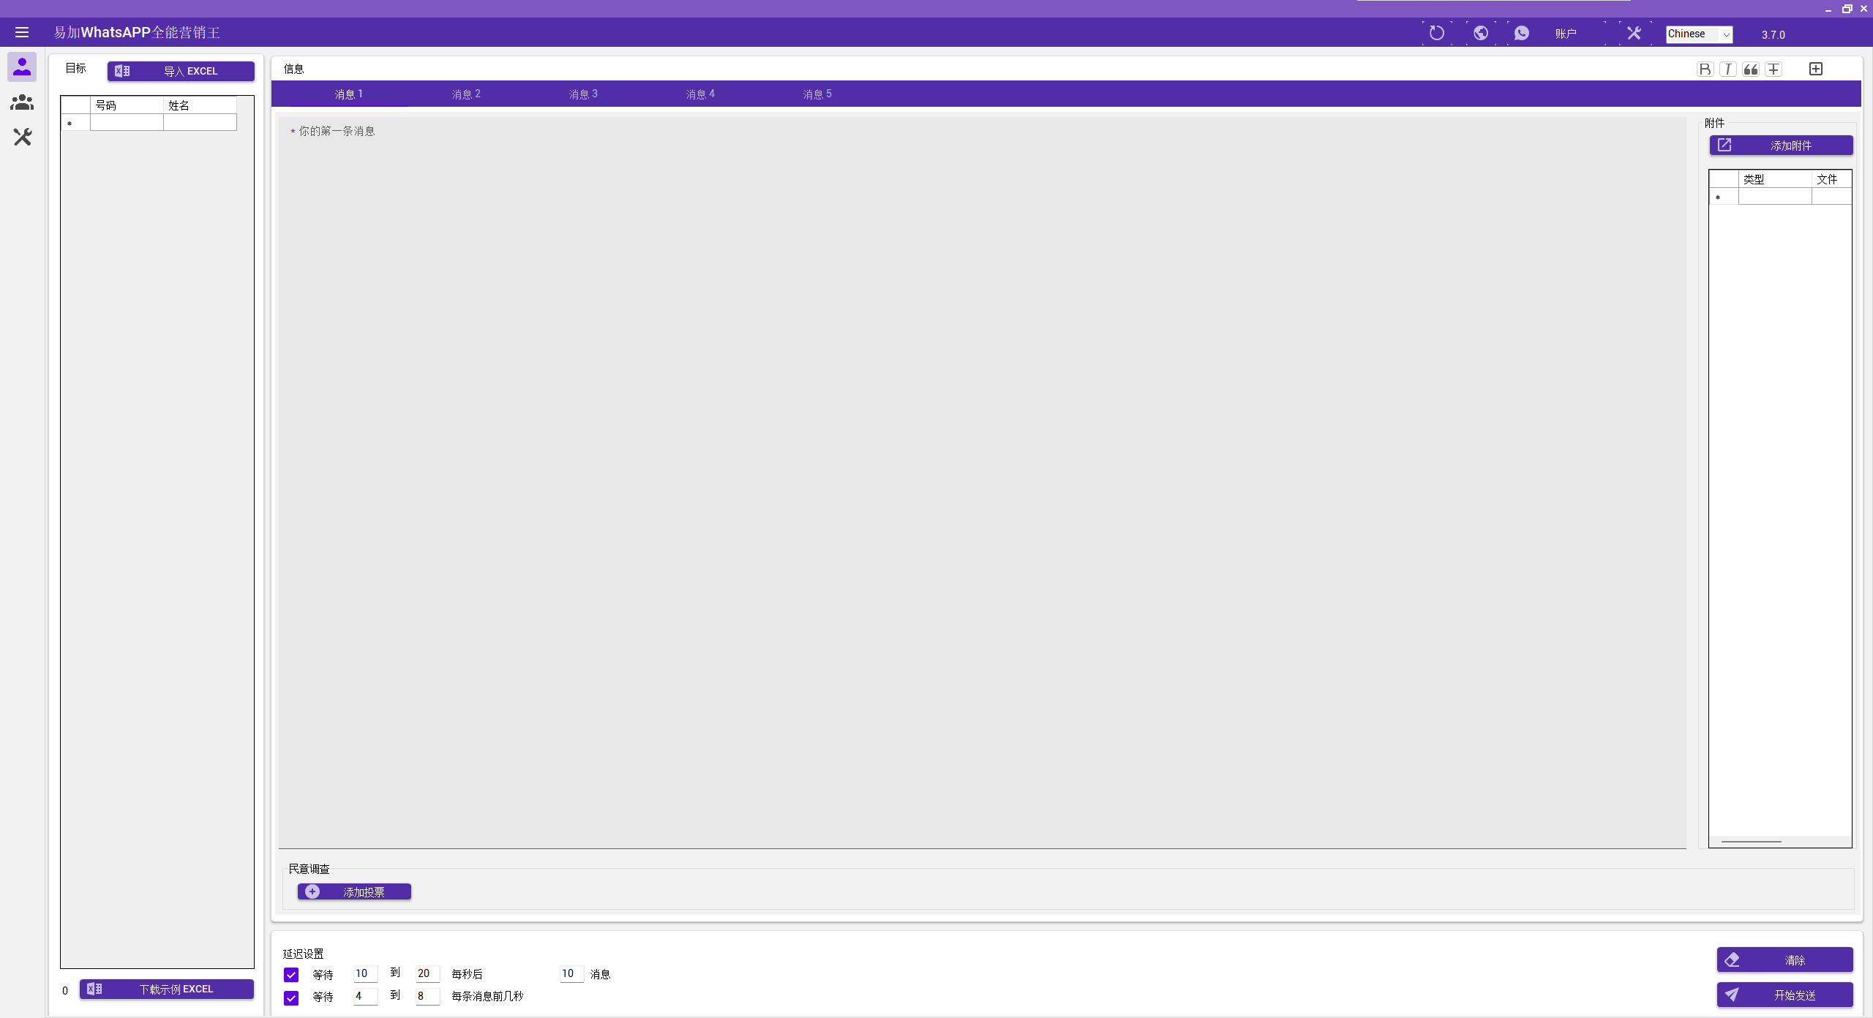This screenshot has height=1018, width=1873.
Task: Apply italic formatting
Action: (x=1728, y=69)
